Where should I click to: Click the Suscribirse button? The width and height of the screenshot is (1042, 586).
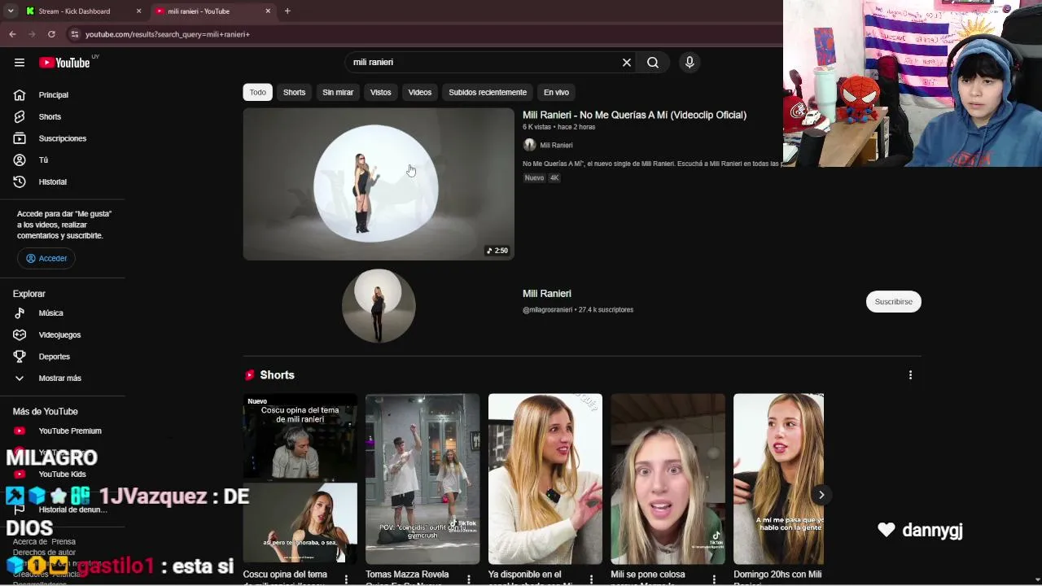tap(893, 301)
